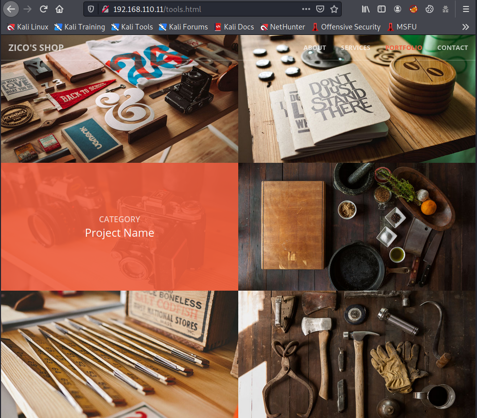Reload the current page
Screen dimensions: 477x418
(43, 9)
